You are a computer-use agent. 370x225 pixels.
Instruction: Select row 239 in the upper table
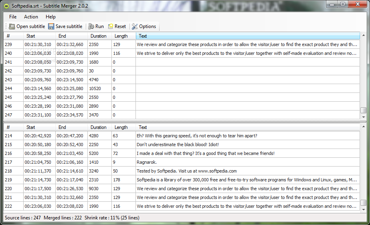pos(182,44)
